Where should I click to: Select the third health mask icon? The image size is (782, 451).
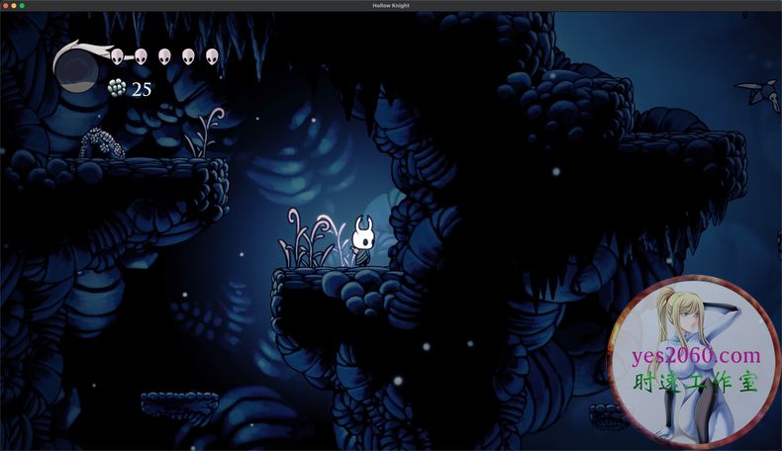pos(164,56)
